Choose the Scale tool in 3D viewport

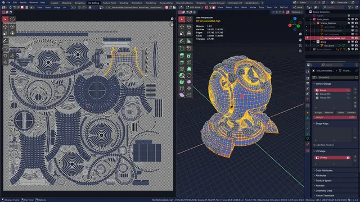182,34
